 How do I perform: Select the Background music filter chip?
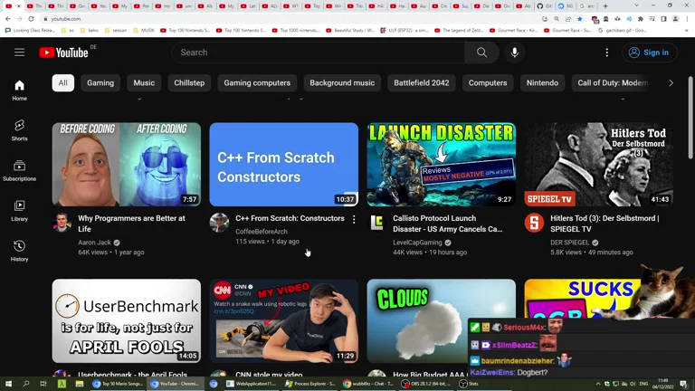pos(342,83)
